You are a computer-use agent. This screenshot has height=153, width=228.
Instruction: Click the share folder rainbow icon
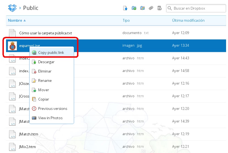[x=142, y=8]
